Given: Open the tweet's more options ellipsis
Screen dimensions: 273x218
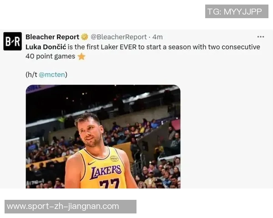Looking at the screenshot, I should (x=260, y=37).
